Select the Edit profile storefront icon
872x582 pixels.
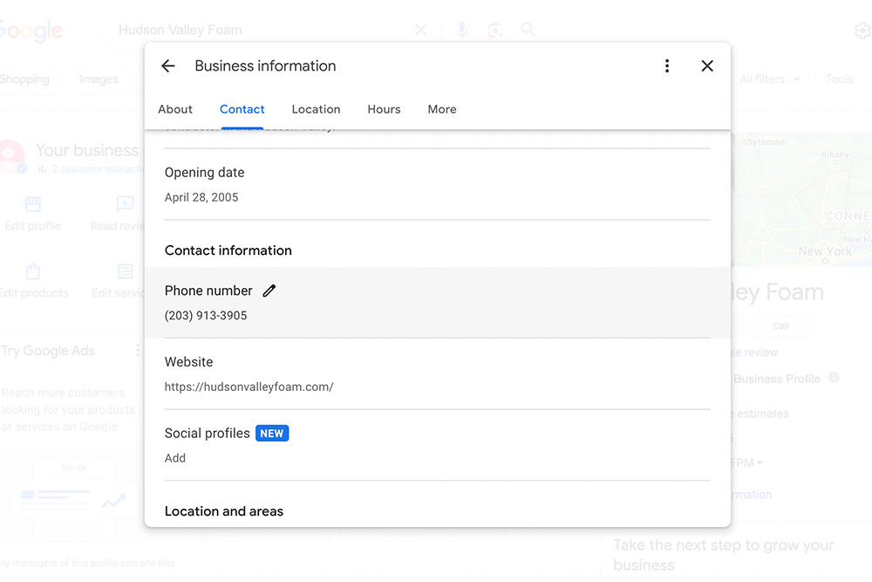33,203
